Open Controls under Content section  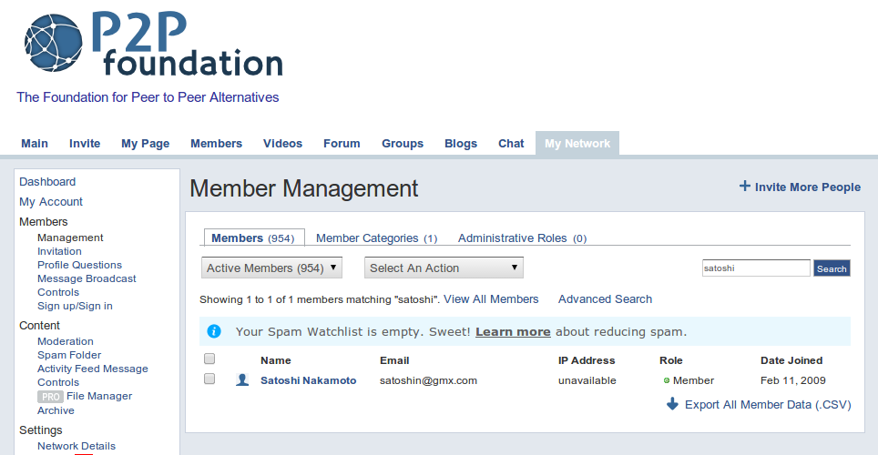pos(58,382)
